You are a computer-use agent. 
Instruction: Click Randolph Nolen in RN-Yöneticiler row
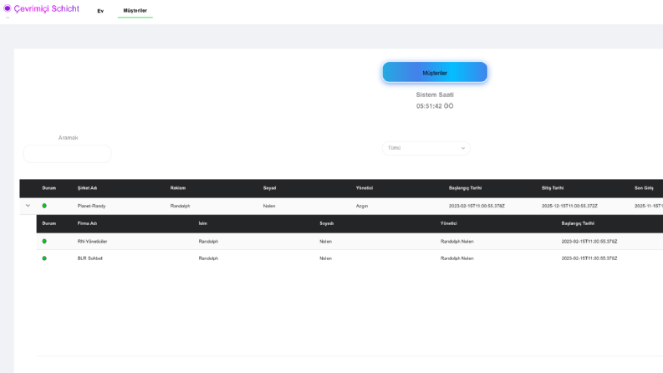(457, 242)
